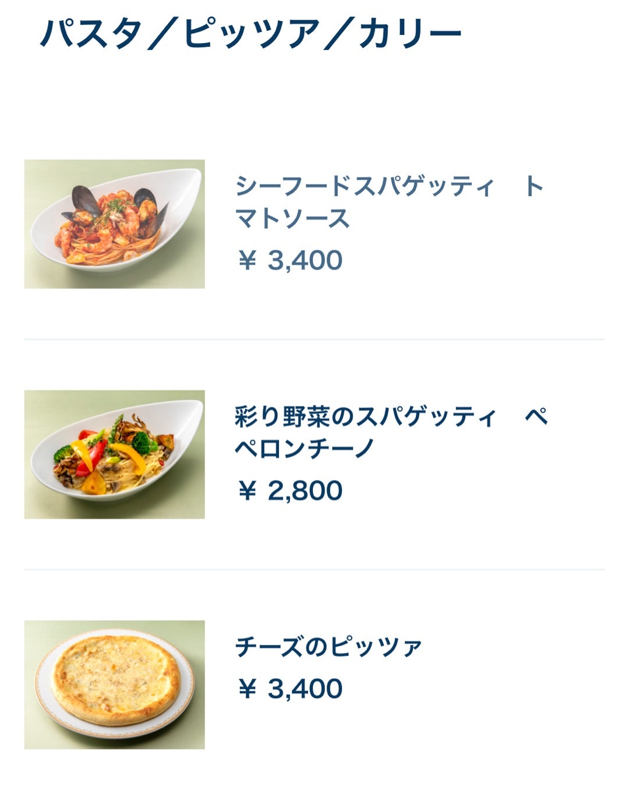Open the cheese pizza photo thumbnail
629x795 pixels.
coord(114,684)
